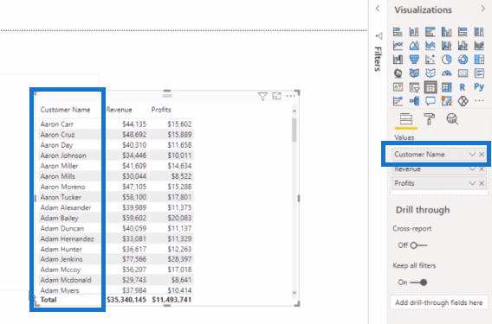Select the Line and stacked column chart

(x=446, y=46)
